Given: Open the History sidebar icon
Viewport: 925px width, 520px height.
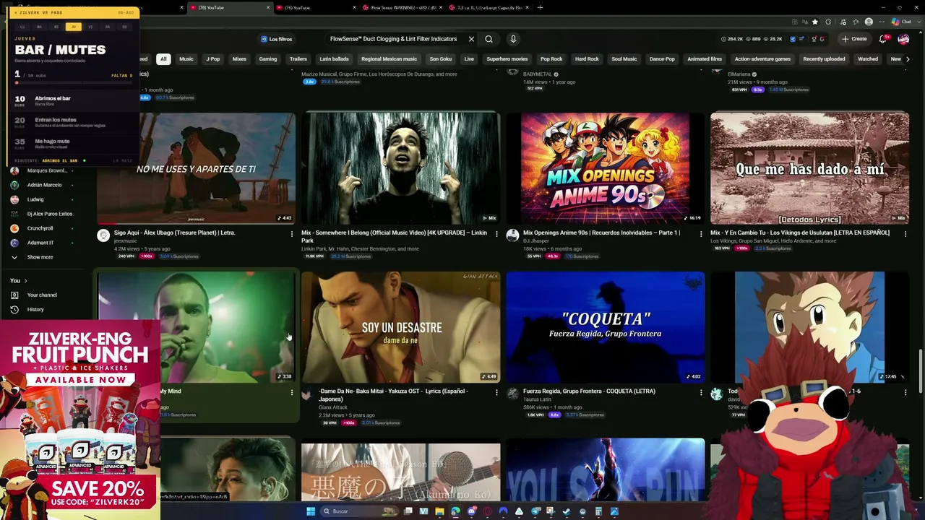Looking at the screenshot, I should point(14,309).
